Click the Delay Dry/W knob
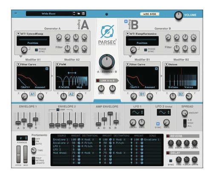 (x=195, y=160)
